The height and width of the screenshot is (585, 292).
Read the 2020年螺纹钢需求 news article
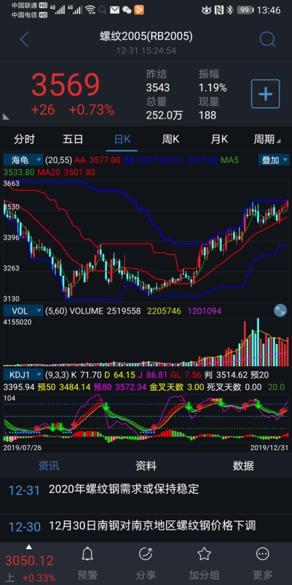tap(124, 489)
